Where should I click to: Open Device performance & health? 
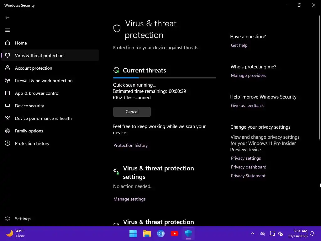pyautogui.click(x=50, y=118)
